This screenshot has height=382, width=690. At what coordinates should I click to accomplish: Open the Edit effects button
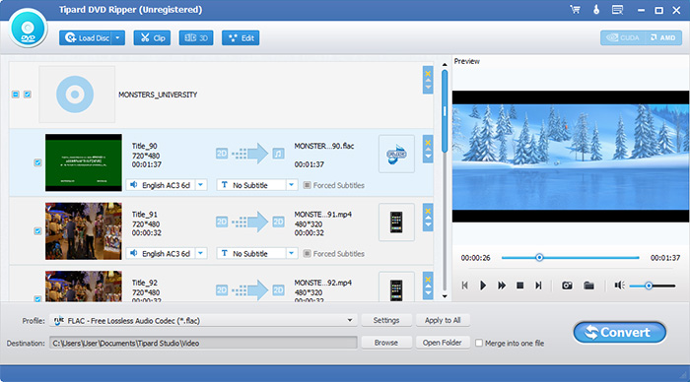241,38
